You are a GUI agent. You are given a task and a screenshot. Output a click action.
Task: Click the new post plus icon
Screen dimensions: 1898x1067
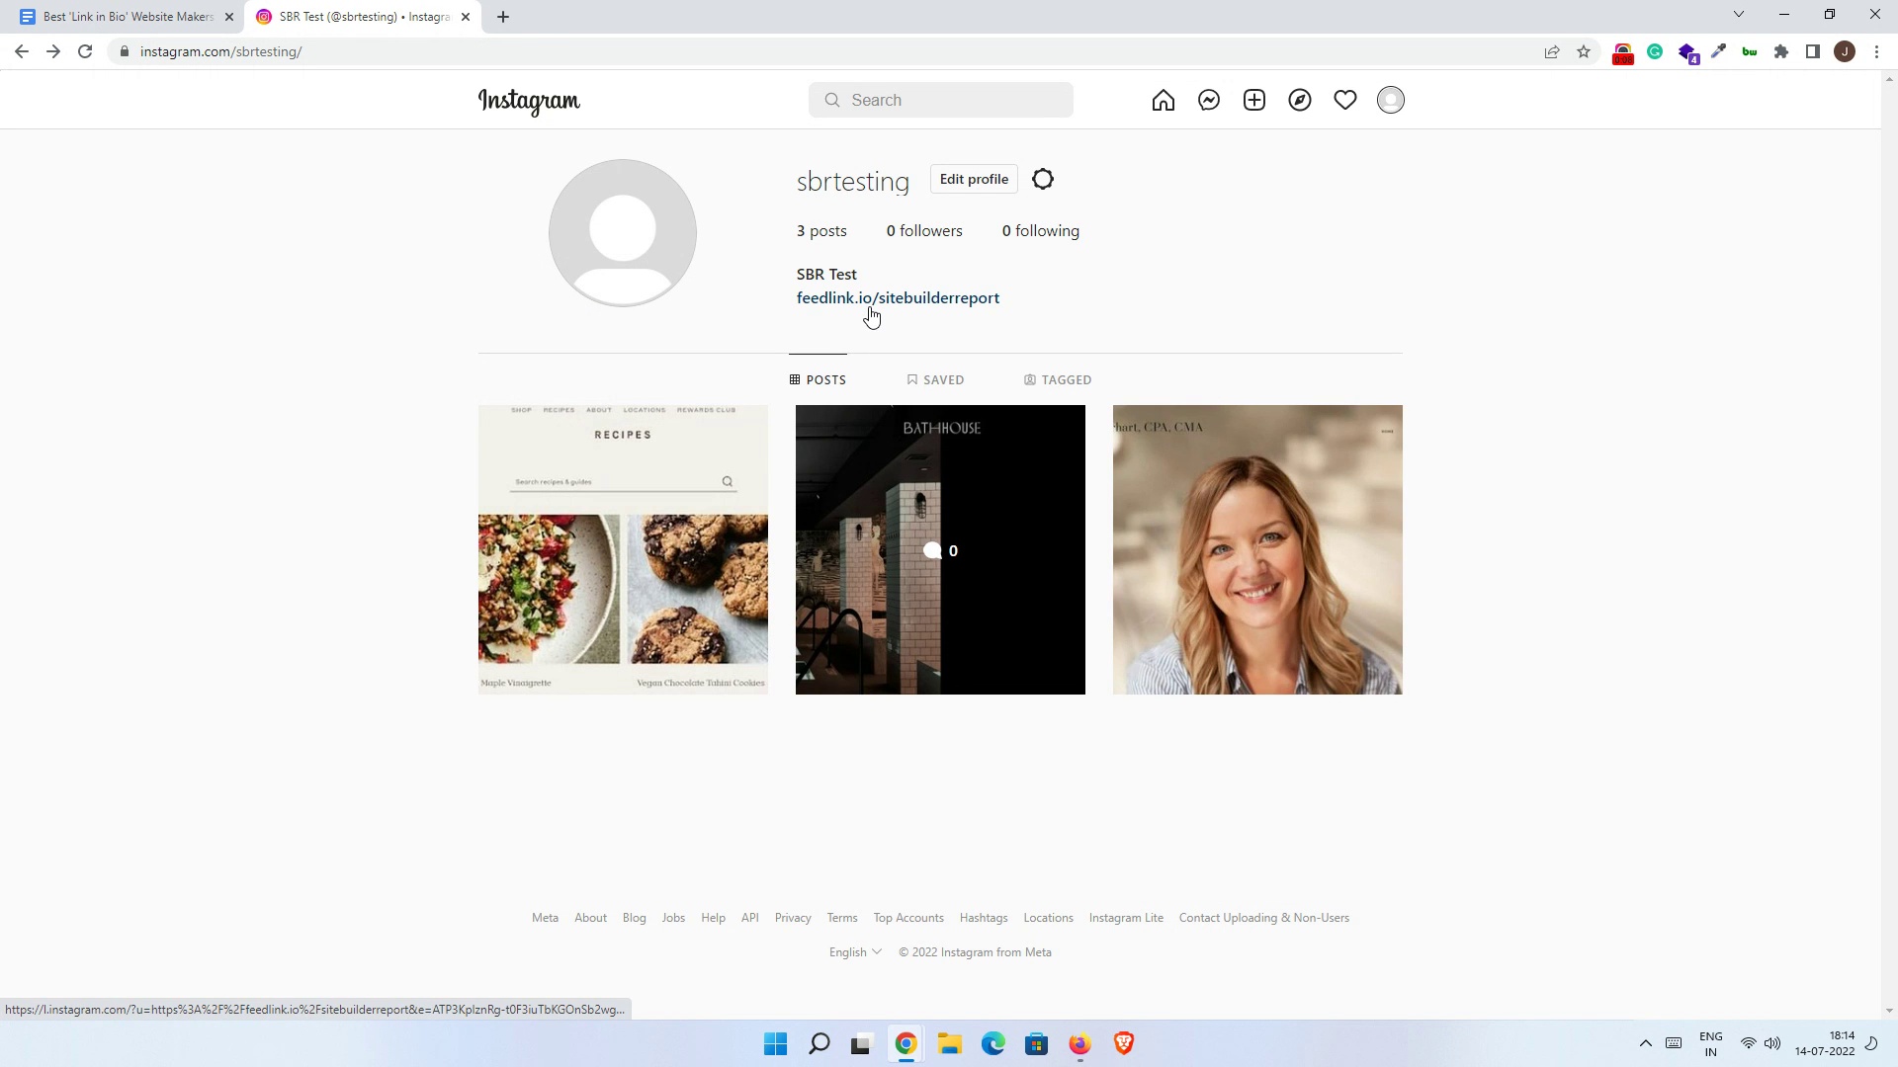(1253, 100)
